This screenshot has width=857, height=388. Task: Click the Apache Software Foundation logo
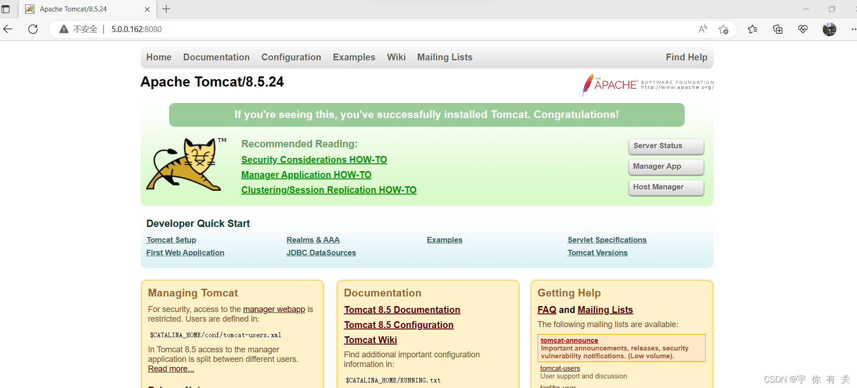648,85
